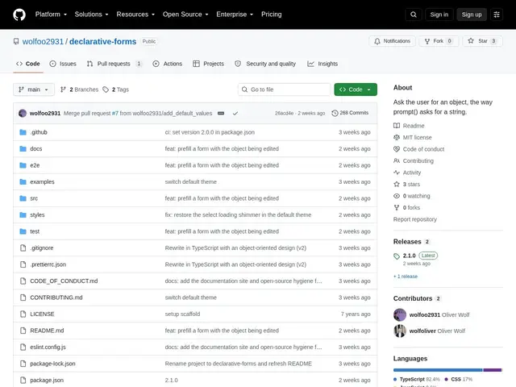The width and height of the screenshot is (516, 387).
Task: Click the LICENSE file icon
Action: pyautogui.click(x=23, y=314)
